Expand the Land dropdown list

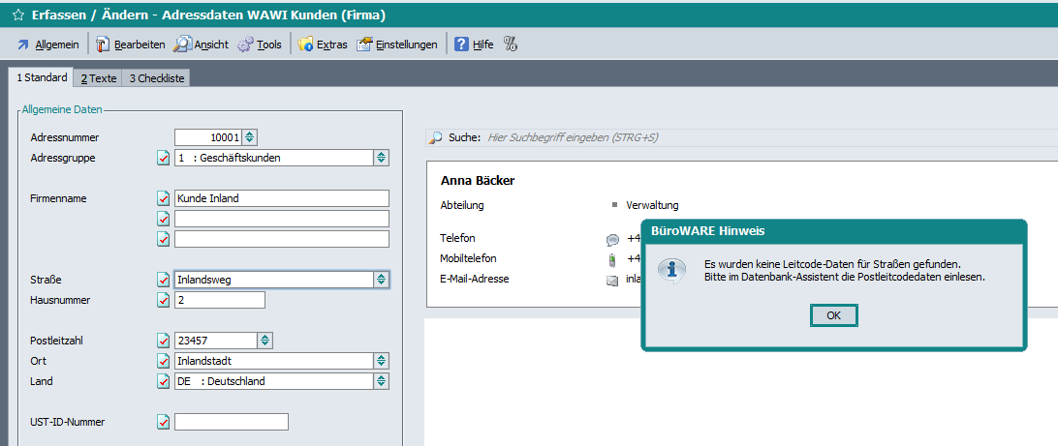click(x=382, y=381)
